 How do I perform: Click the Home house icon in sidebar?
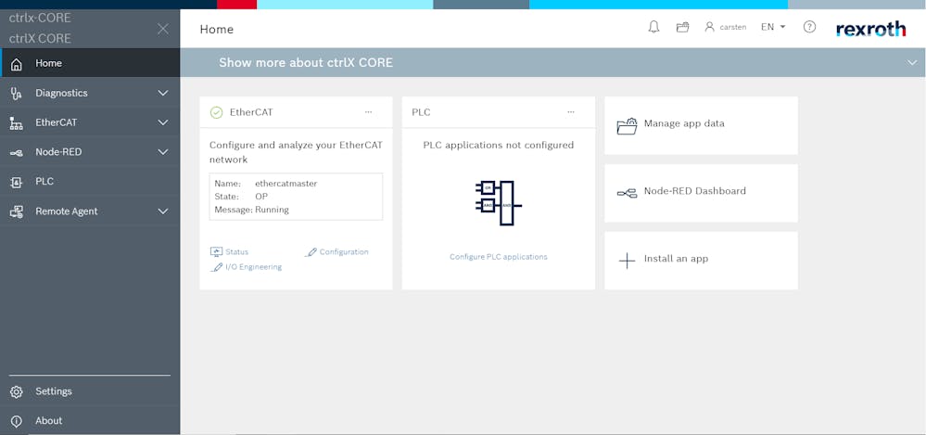click(17, 64)
